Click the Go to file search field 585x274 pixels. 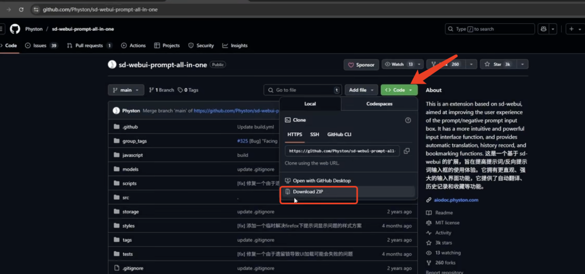(303, 90)
